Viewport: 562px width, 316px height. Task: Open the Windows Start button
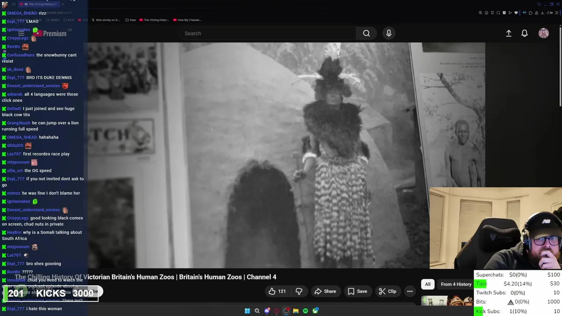[x=247, y=311]
